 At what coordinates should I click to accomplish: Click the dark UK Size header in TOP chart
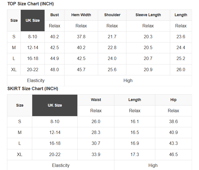(x=33, y=20)
